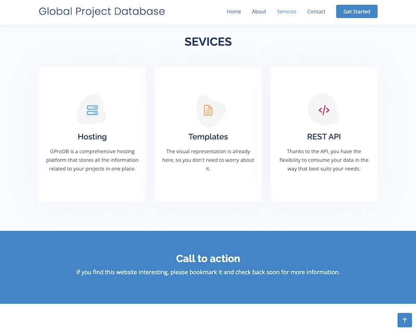Click empty white area below blue banner

(x=208, y=317)
